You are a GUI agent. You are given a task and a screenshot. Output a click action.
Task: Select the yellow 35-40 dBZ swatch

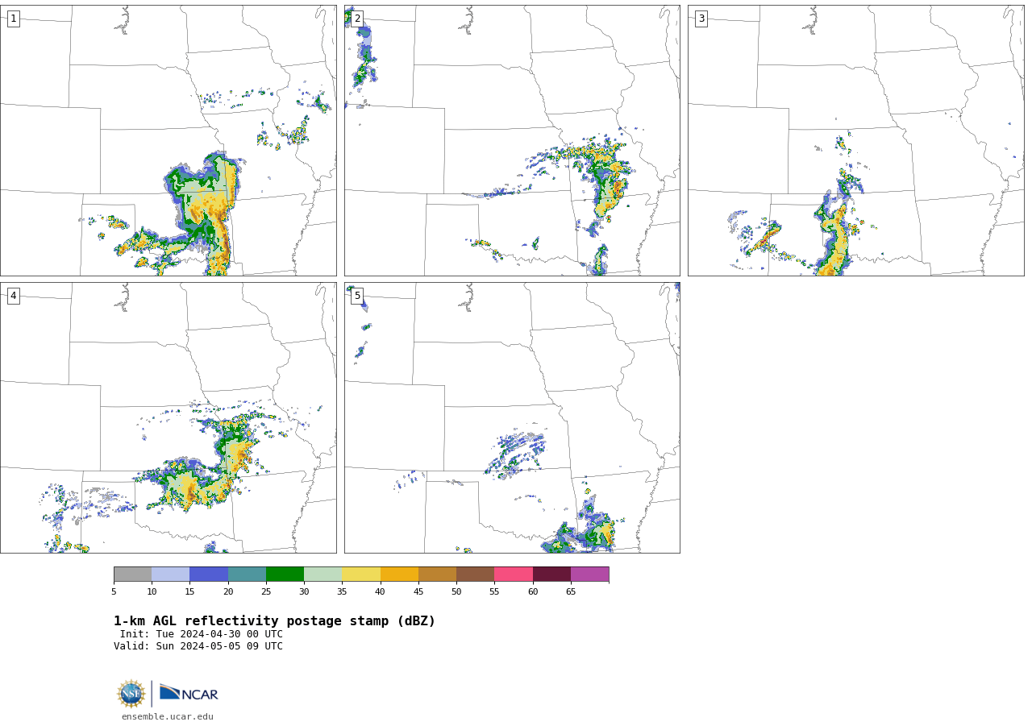(361, 575)
